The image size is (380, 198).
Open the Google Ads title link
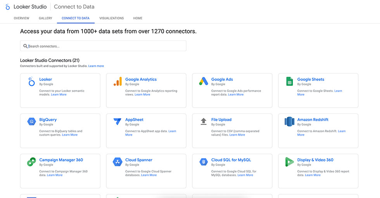222,79
